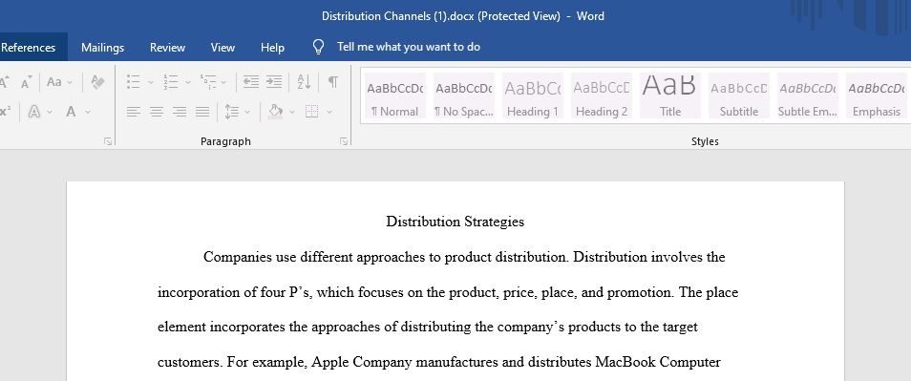Click the Shading paint bucket icon
911x381 pixels.
point(275,112)
